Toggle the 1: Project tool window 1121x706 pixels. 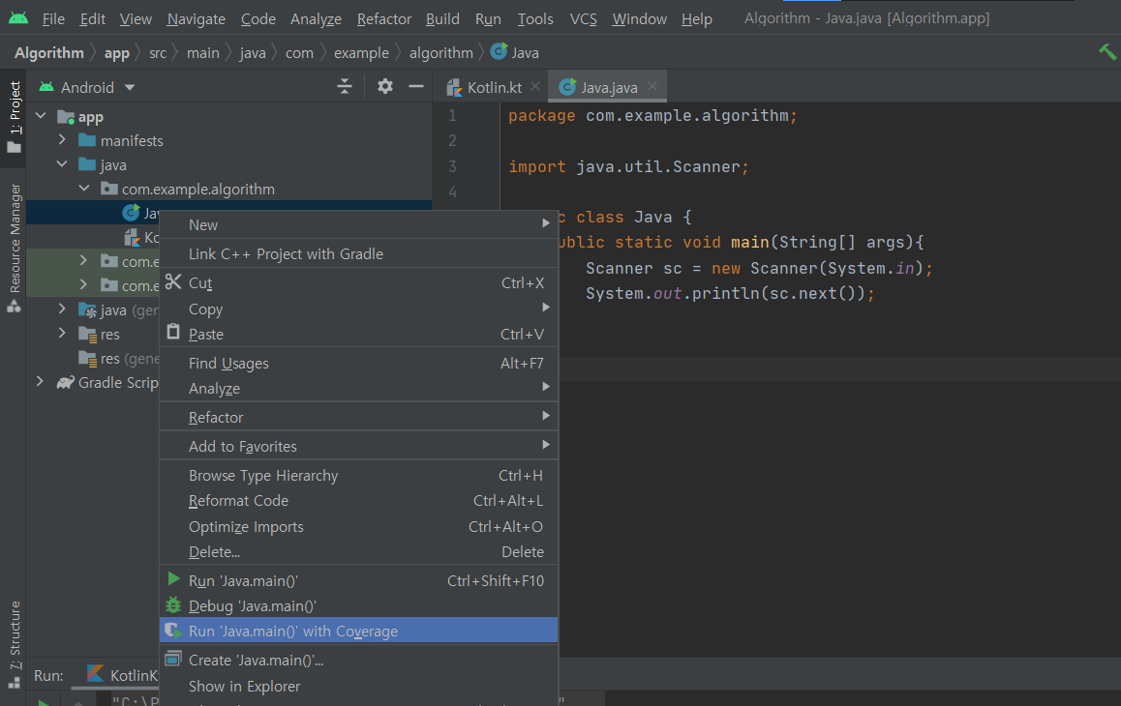coord(14,117)
